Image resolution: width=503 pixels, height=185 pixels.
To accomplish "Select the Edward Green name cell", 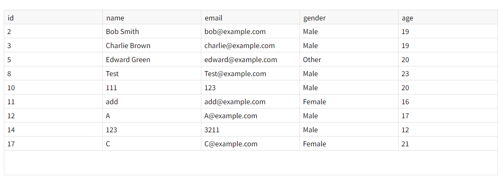I will (128, 60).
